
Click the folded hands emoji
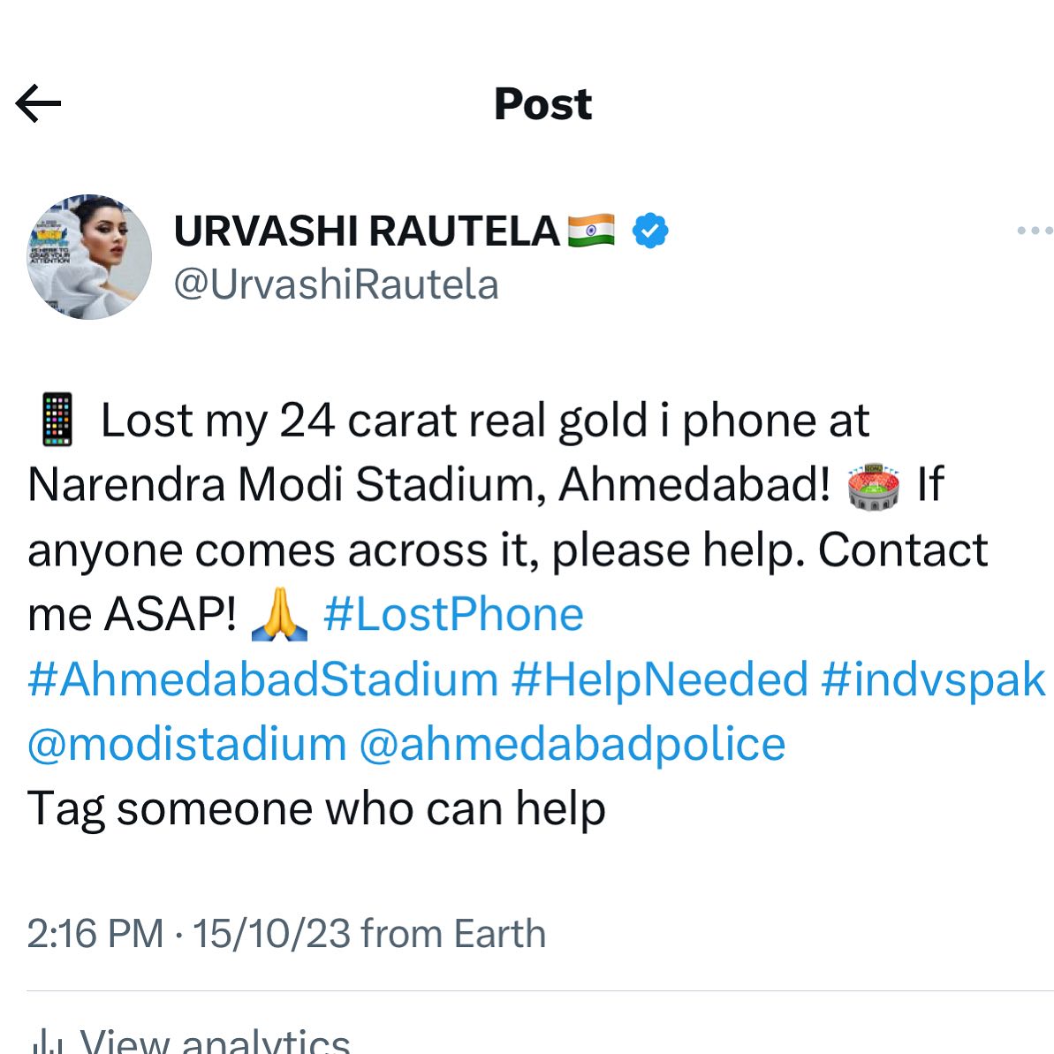(x=279, y=614)
